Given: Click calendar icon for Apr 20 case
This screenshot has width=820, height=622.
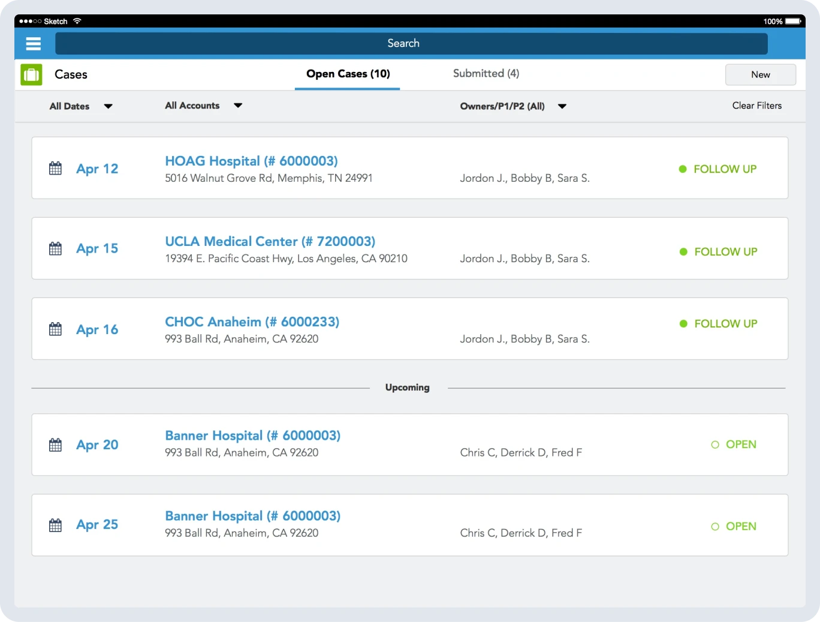Looking at the screenshot, I should coord(55,445).
